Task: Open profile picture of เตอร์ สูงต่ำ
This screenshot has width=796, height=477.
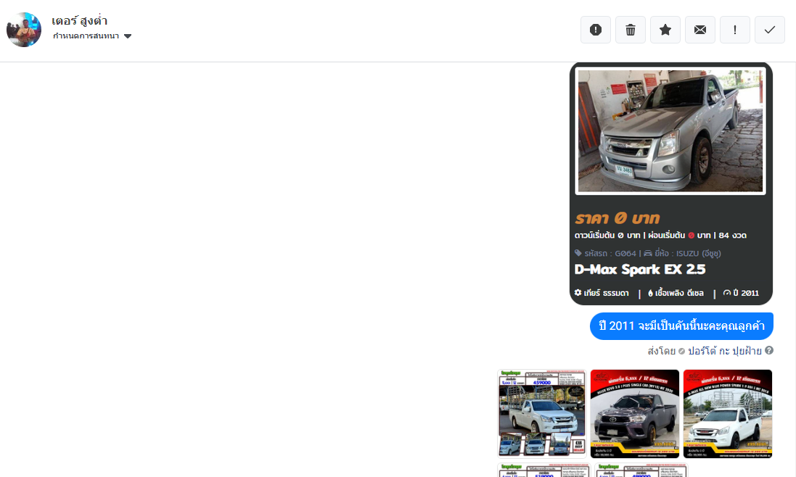Action: (24, 30)
